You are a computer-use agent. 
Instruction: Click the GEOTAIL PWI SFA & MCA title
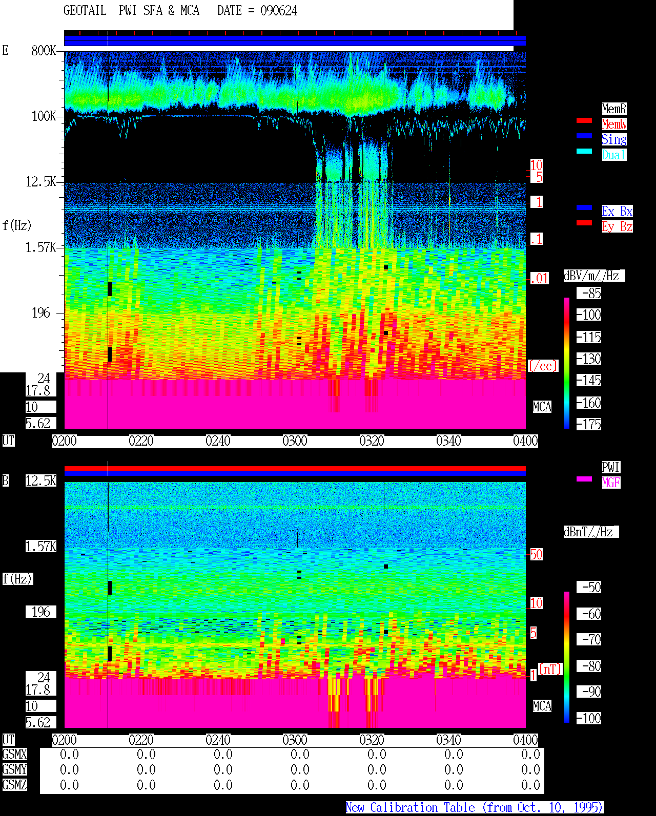(131, 11)
